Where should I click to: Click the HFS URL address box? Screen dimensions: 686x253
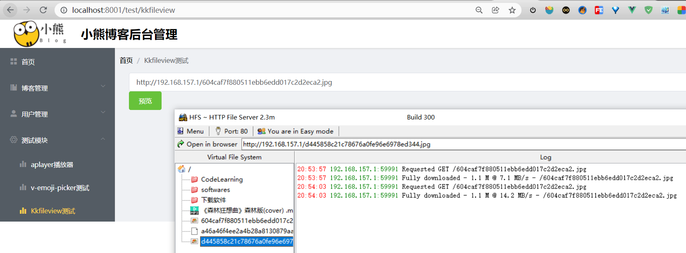pyautogui.click(x=464, y=144)
